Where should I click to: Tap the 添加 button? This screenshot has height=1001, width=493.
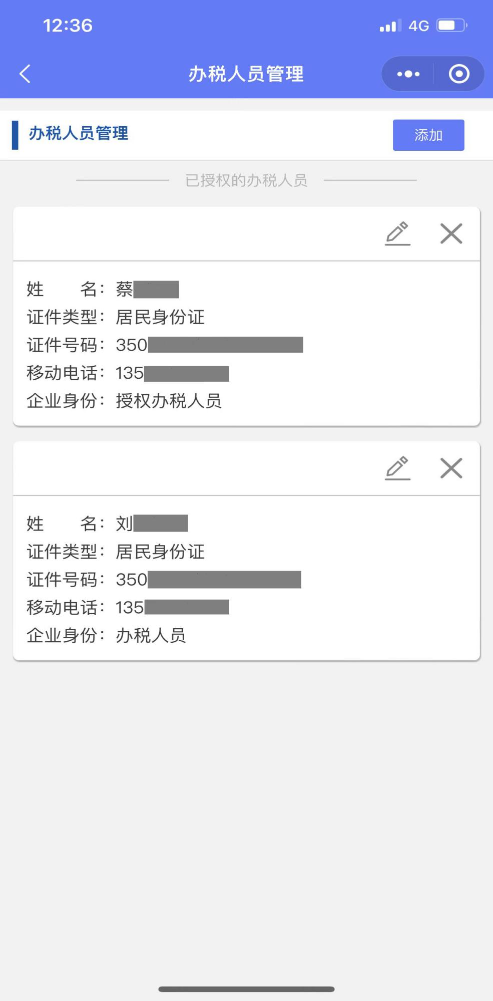[428, 135]
